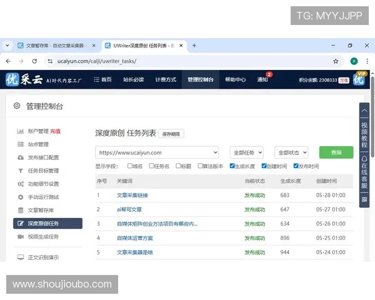Image resolution: width=375 pixels, height=300 pixels.
Task: Open keyword link 文章采集链接
Action: (x=132, y=195)
